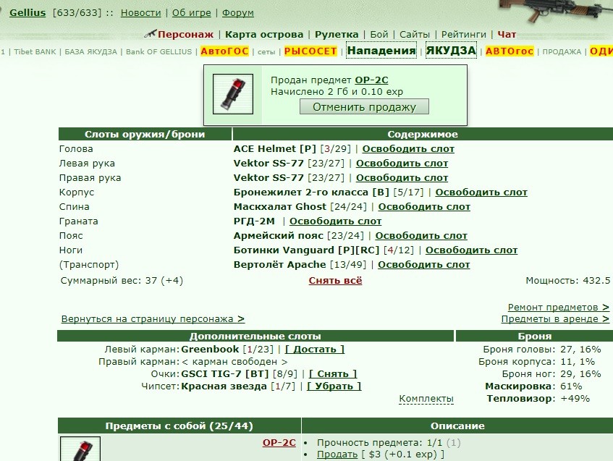Image resolution: width=613 pixels, height=461 pixels.
Task: Open the OP-2C link in inventory list
Action: (x=279, y=443)
